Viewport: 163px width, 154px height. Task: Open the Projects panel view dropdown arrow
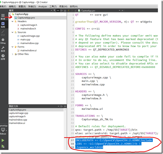coord(51,11)
